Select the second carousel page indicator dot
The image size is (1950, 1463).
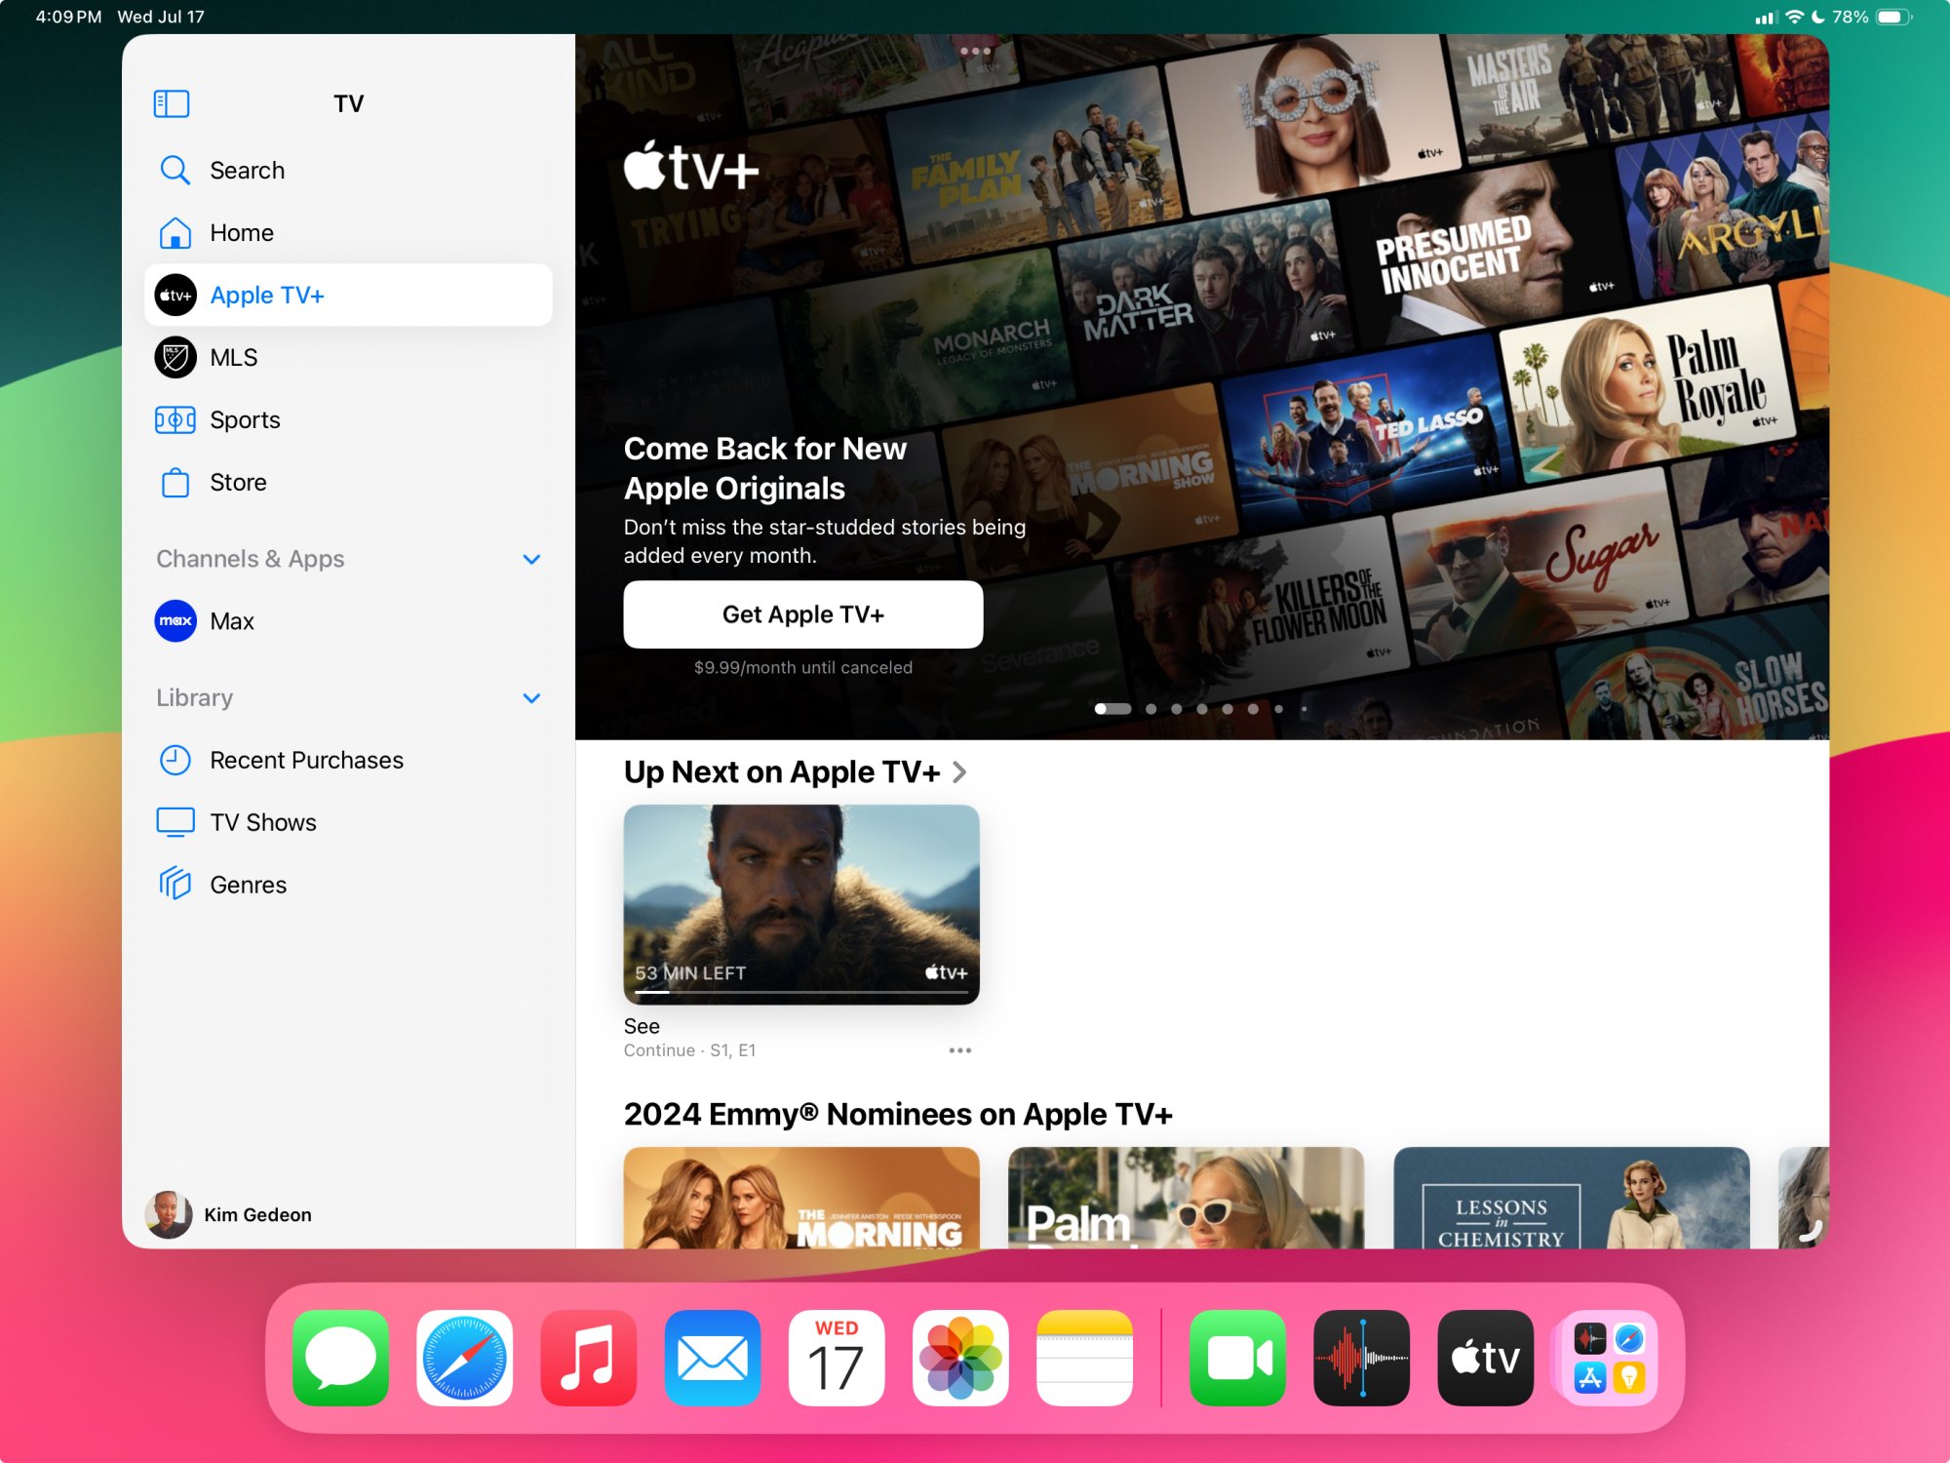pyautogui.click(x=1152, y=708)
